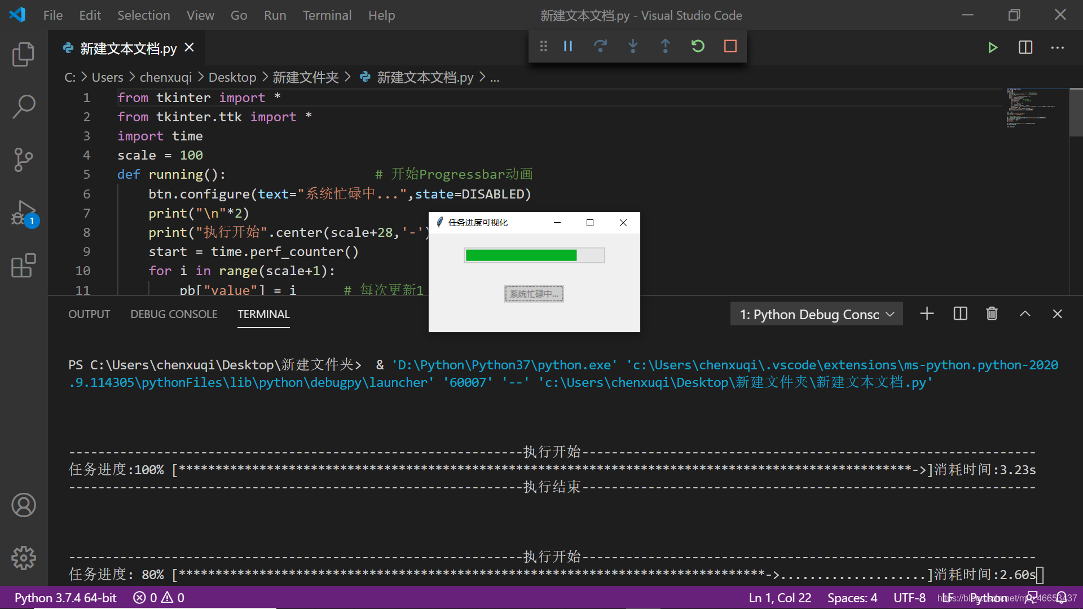1083x609 pixels.
Task: Split the terminal panel
Action: (x=960, y=314)
